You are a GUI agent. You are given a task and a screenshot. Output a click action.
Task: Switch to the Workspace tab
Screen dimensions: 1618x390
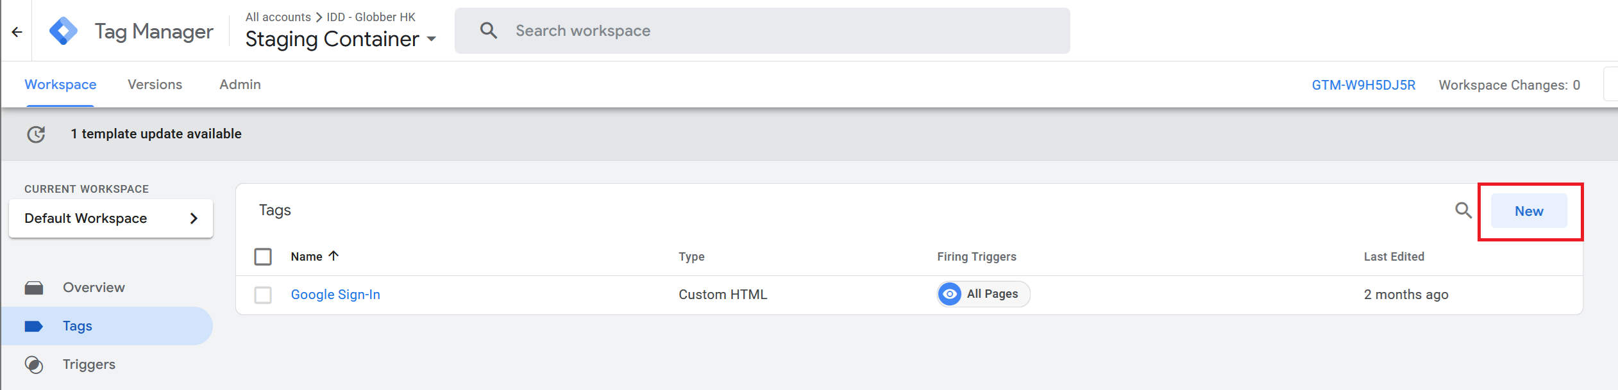tap(60, 85)
